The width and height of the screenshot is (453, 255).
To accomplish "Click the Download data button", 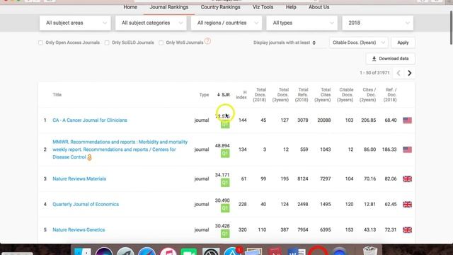I will [390, 59].
